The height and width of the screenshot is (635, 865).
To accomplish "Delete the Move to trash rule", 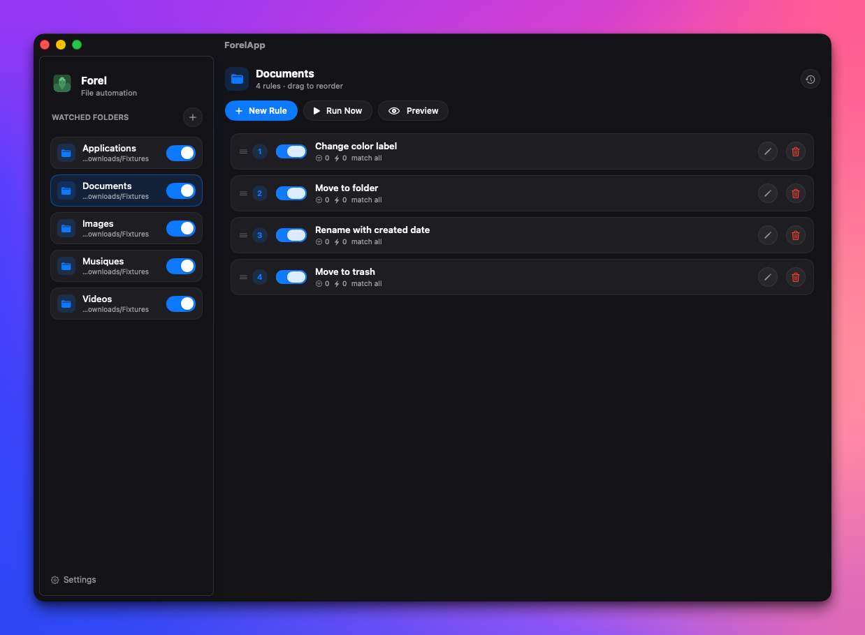I will coord(795,277).
